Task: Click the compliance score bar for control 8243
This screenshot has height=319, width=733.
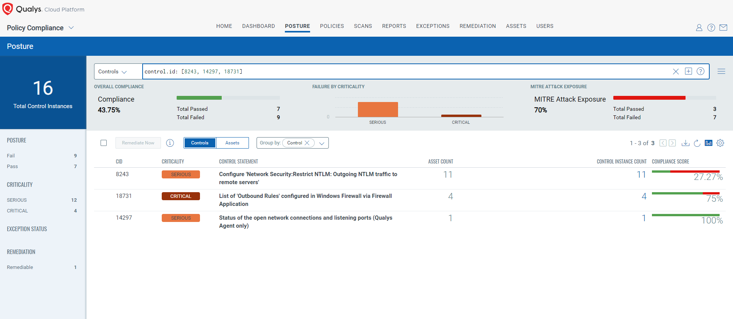Action: (686, 172)
